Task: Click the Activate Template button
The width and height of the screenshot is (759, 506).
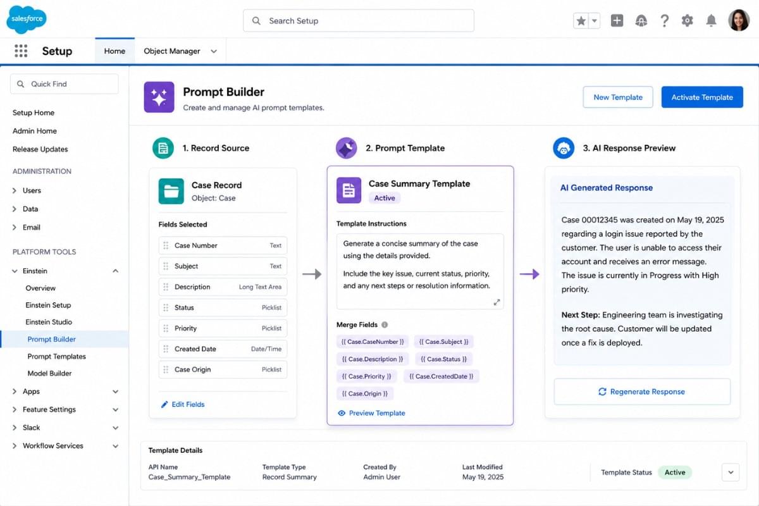Action: tap(702, 97)
